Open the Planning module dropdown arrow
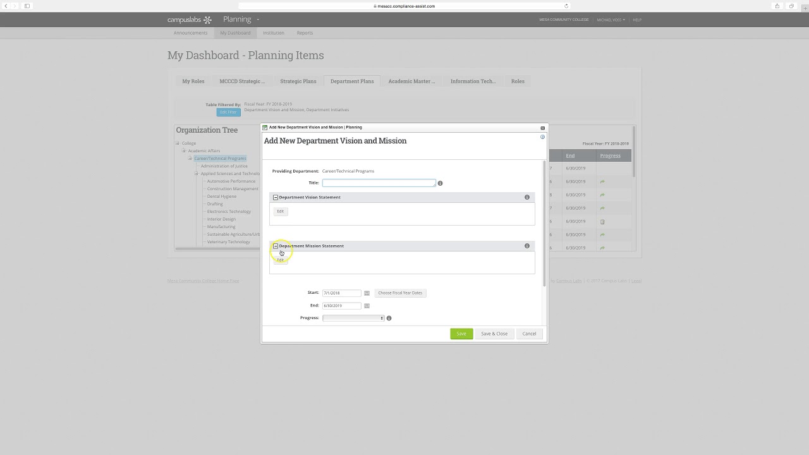This screenshot has width=809, height=455. click(x=258, y=20)
